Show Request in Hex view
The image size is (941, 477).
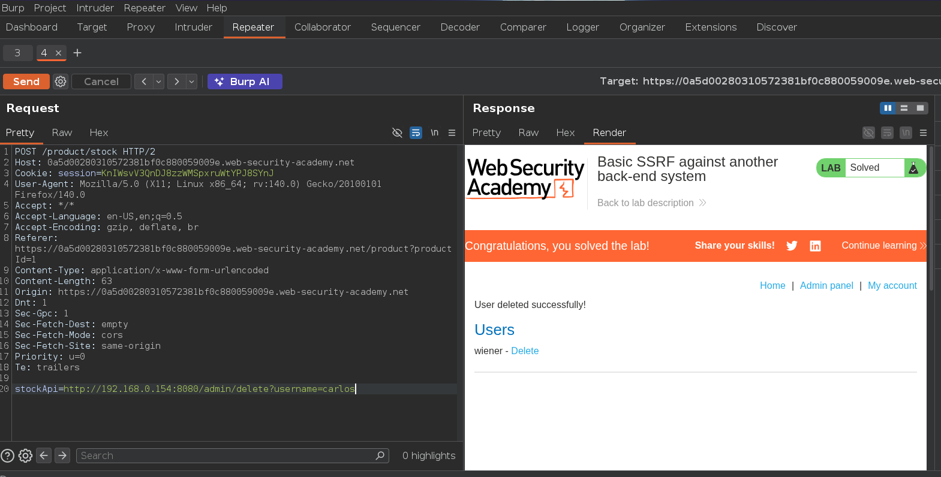(99, 132)
